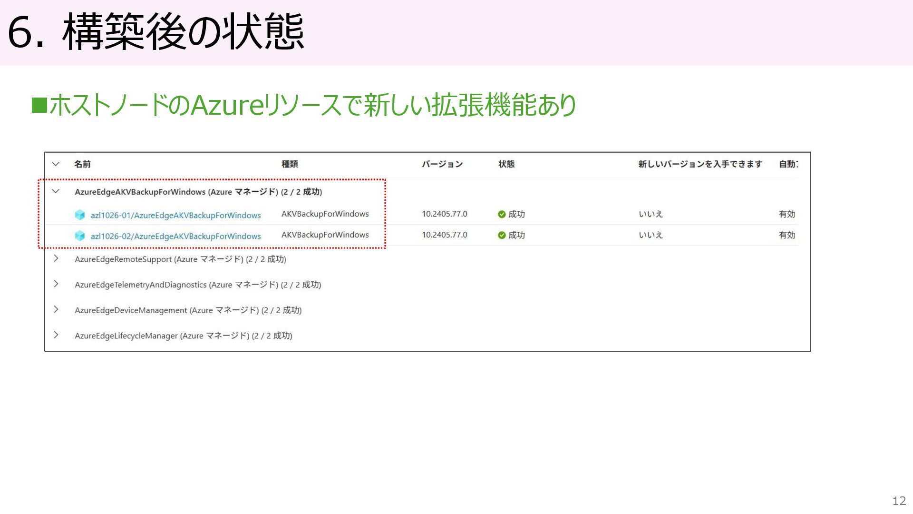
Task: Sort by the バージョン column header
Action: (442, 164)
